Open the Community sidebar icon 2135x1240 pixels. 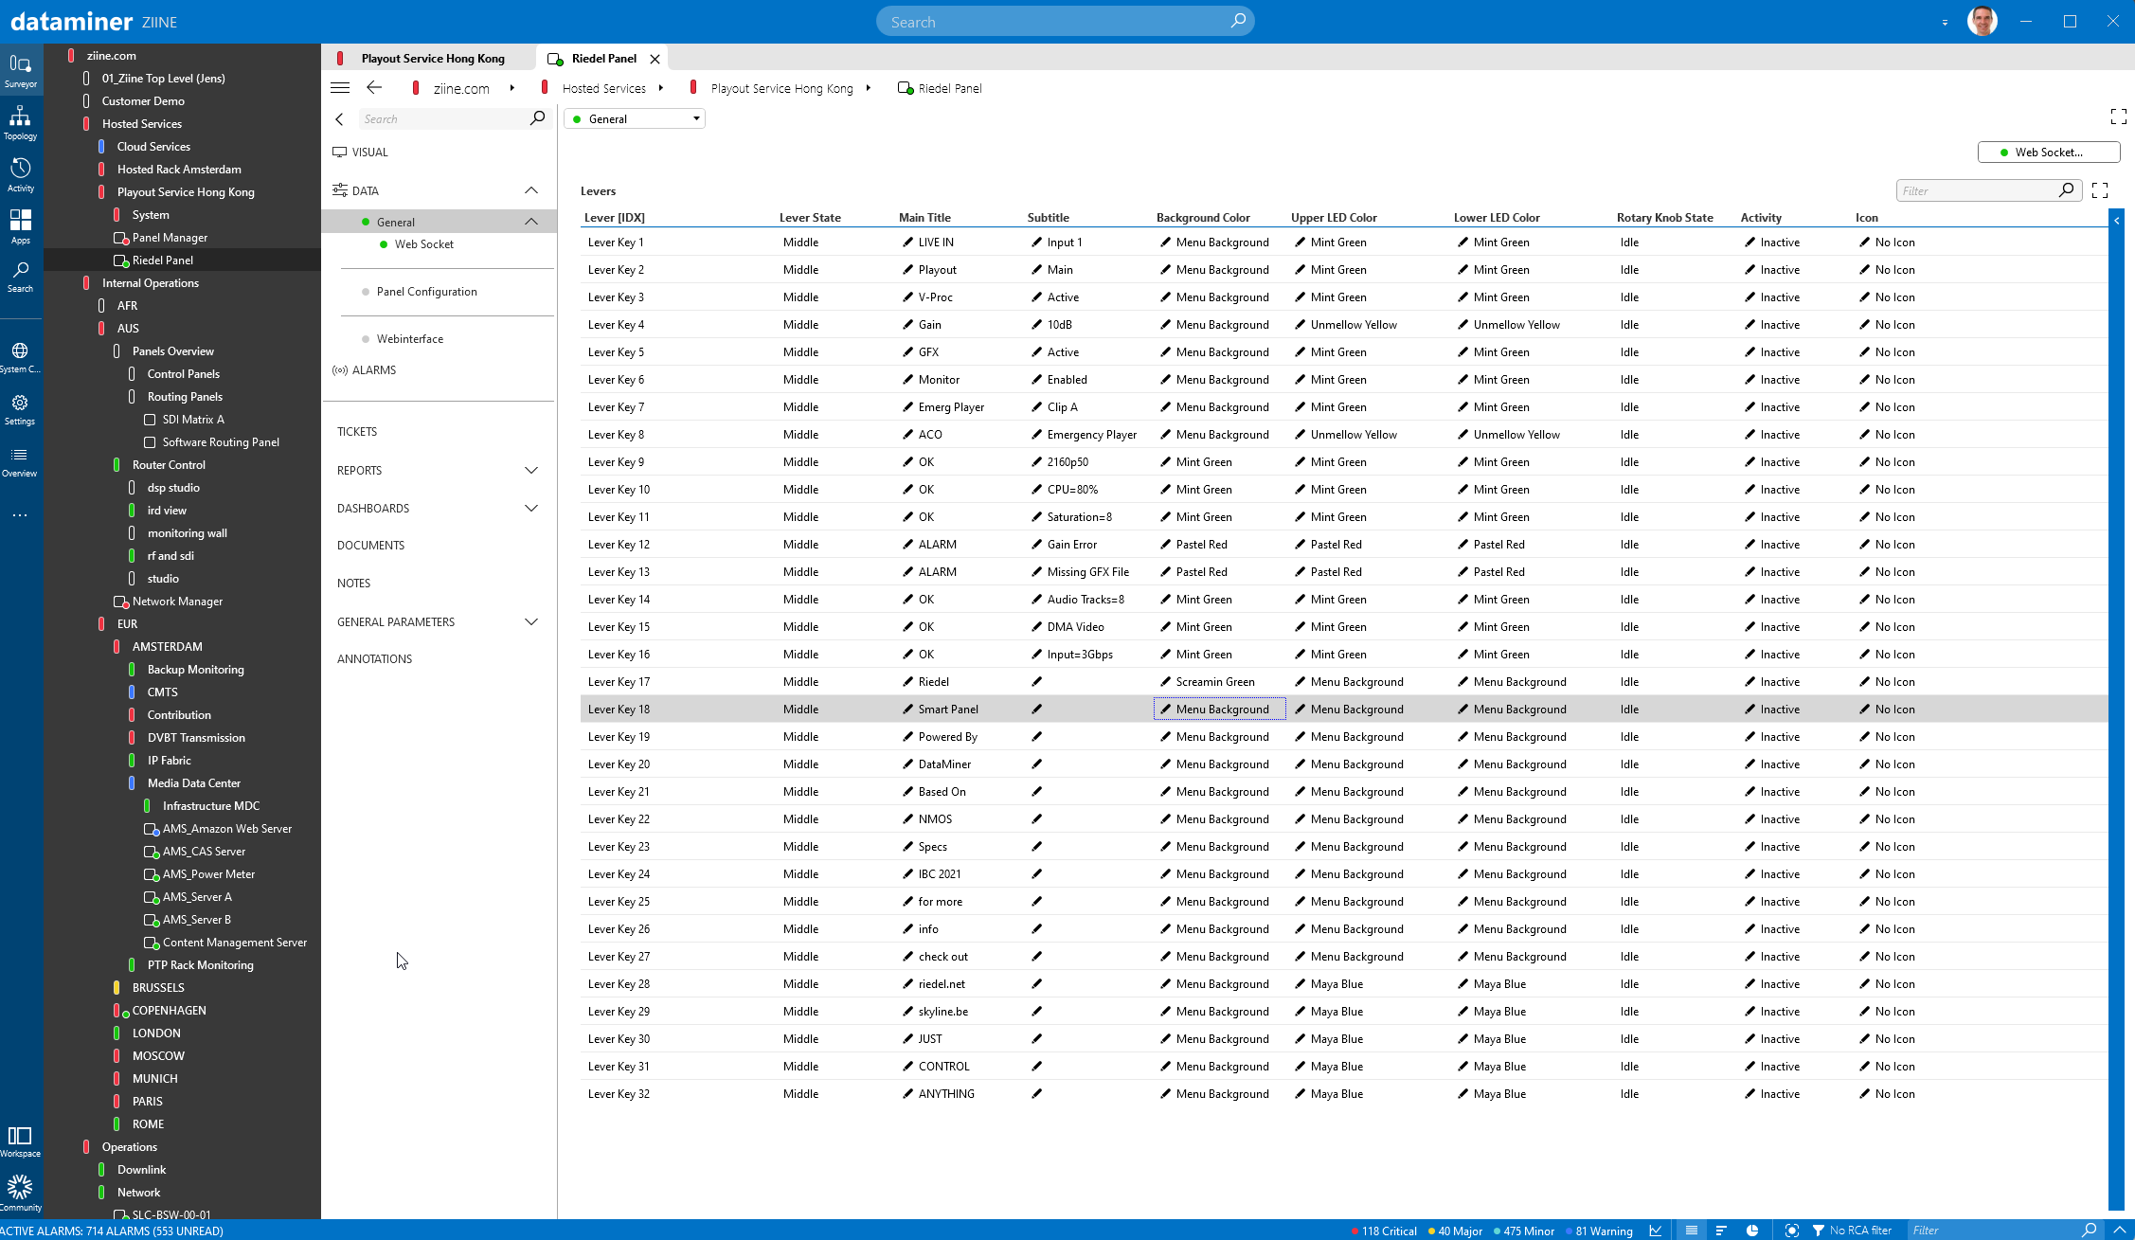[x=20, y=1193]
